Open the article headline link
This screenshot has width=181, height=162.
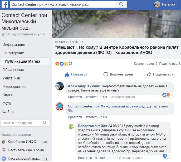(x=117, y=50)
